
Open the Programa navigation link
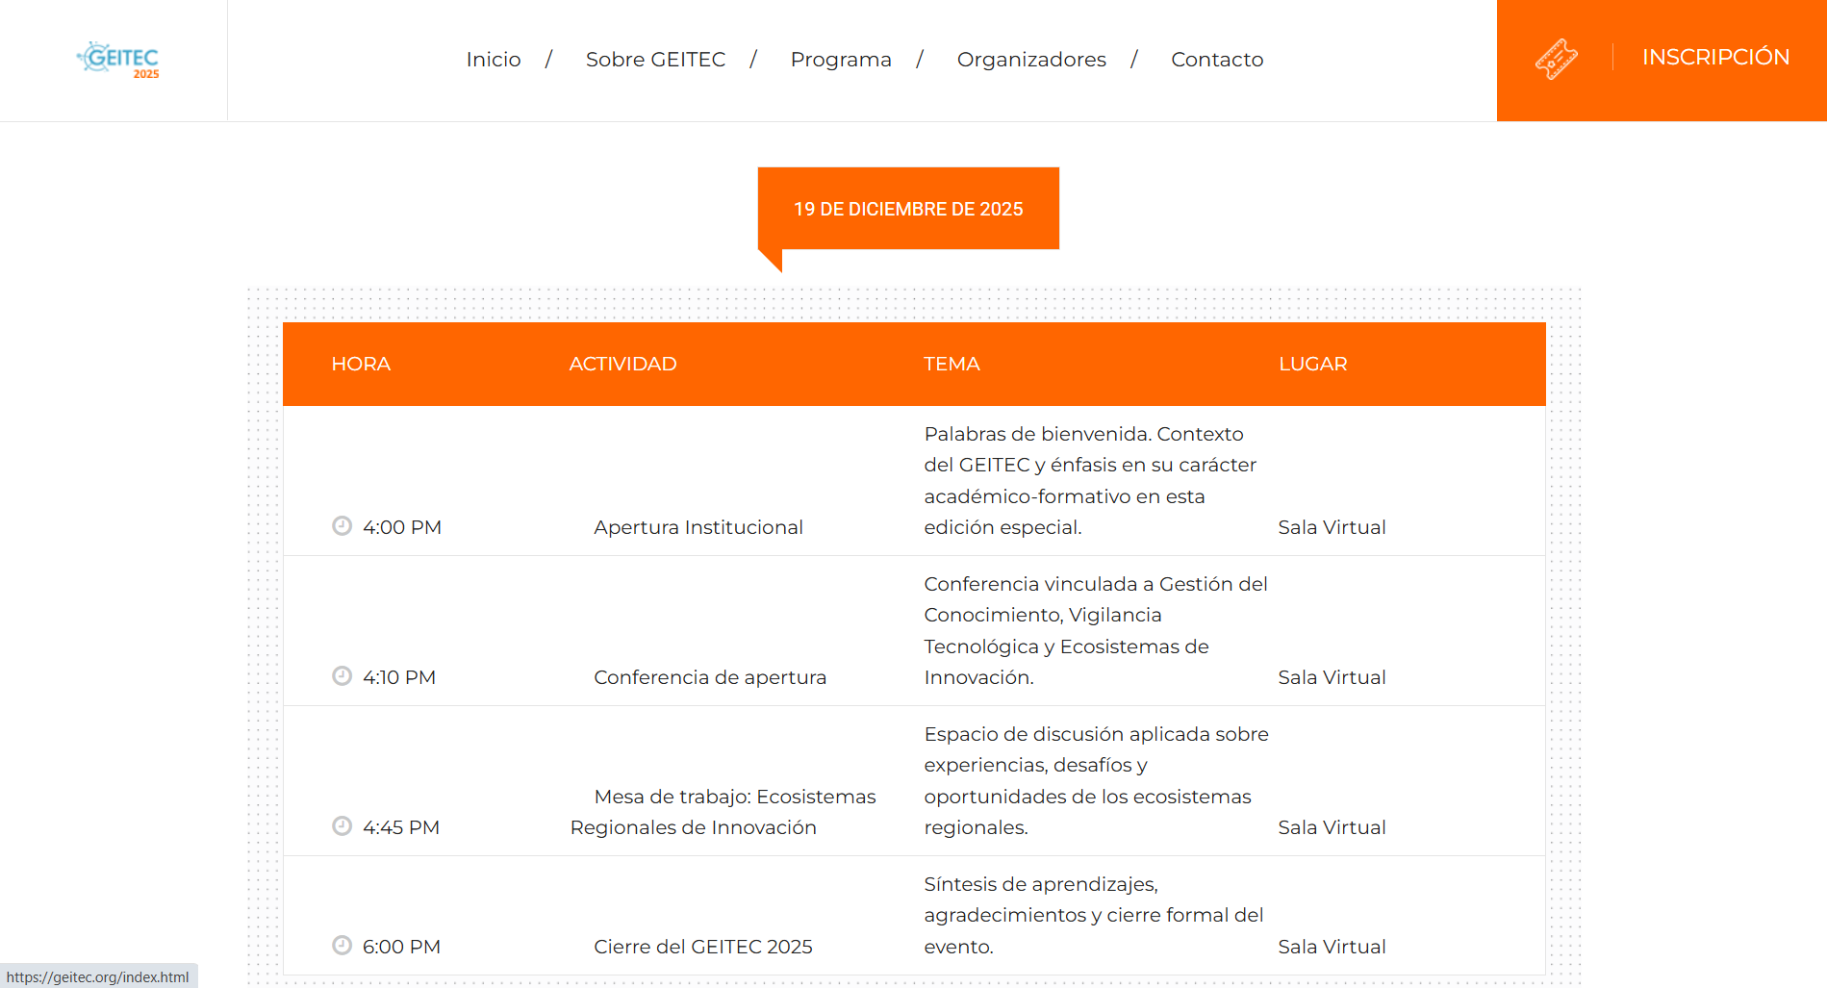coord(840,60)
